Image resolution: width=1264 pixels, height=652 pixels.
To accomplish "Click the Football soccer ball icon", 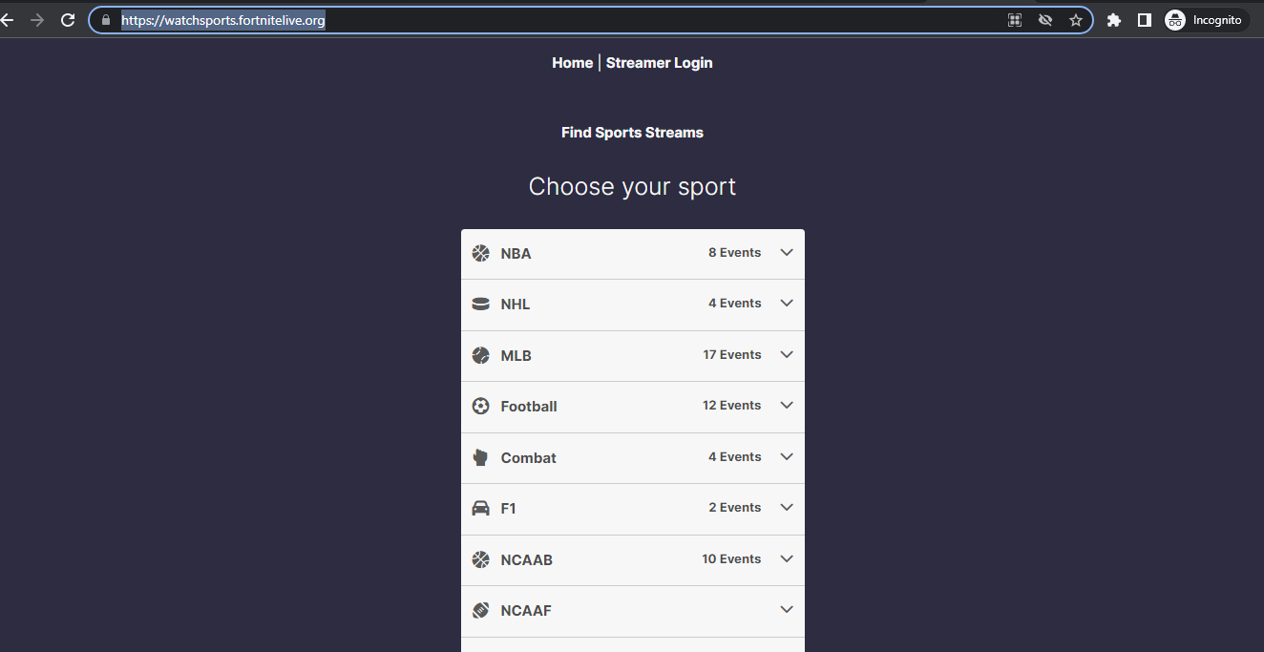I will [x=480, y=405].
